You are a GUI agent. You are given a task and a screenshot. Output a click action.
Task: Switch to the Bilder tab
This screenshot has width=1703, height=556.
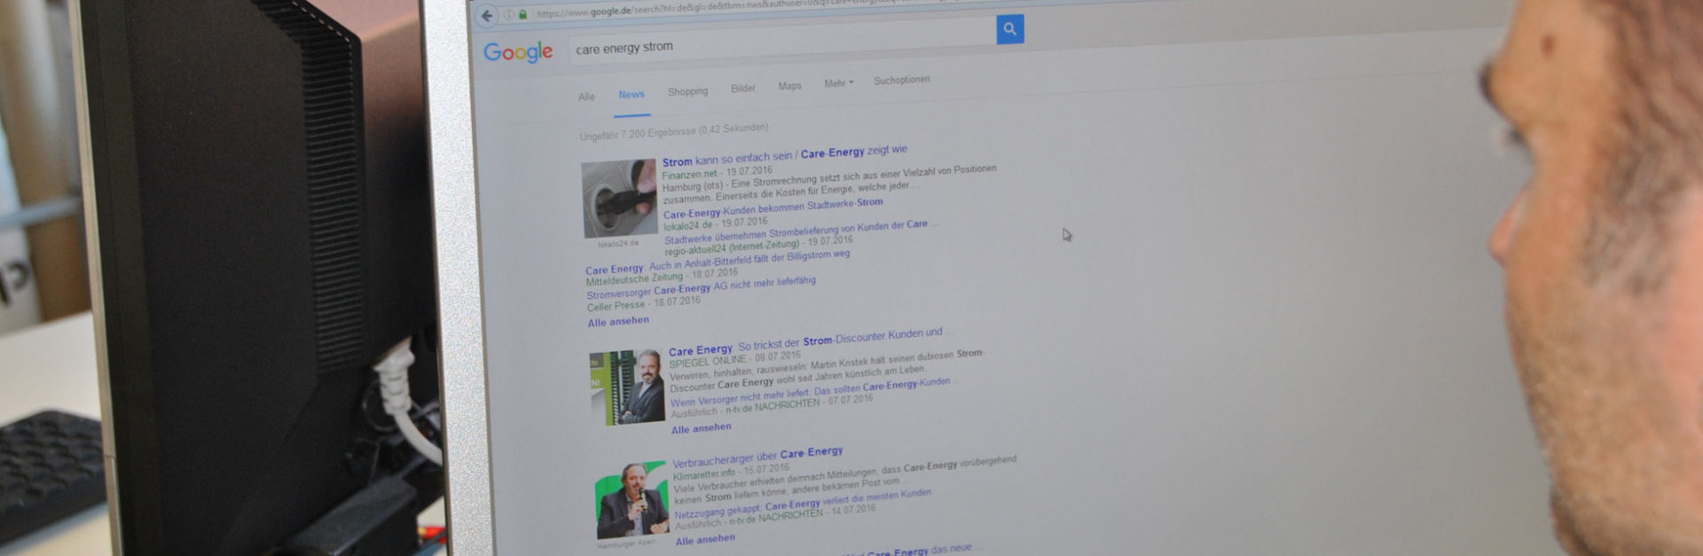(x=742, y=89)
